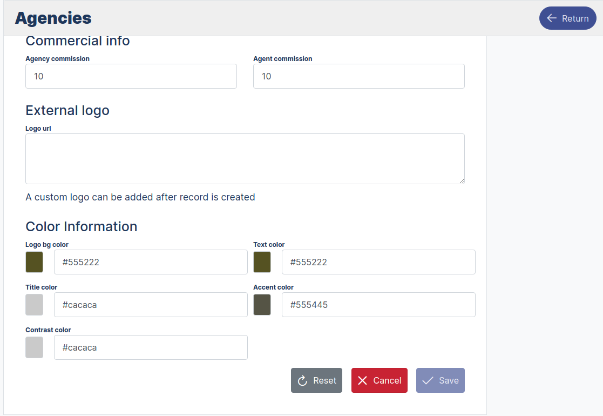Open the Contrast color swatch picker
603x416 pixels.
click(33, 347)
